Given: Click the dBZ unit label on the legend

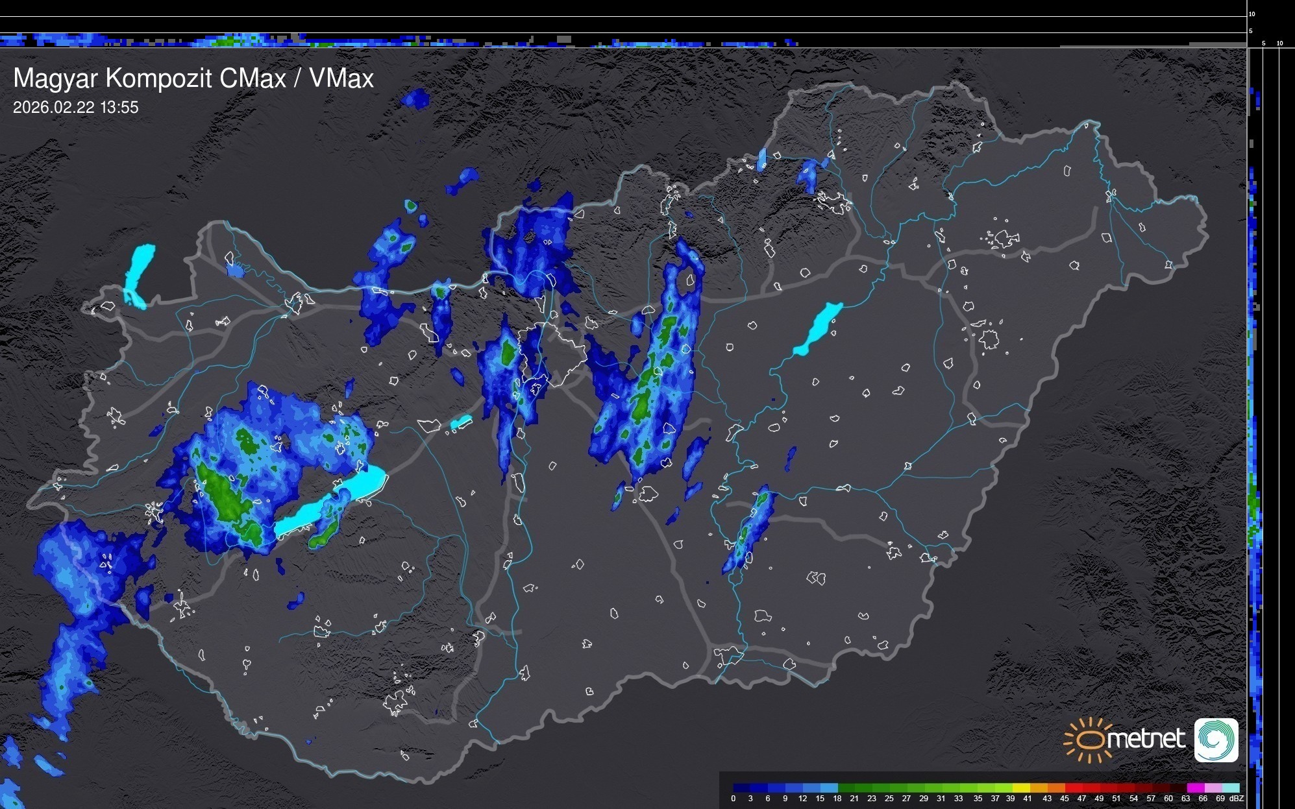Looking at the screenshot, I should click(x=1237, y=799).
